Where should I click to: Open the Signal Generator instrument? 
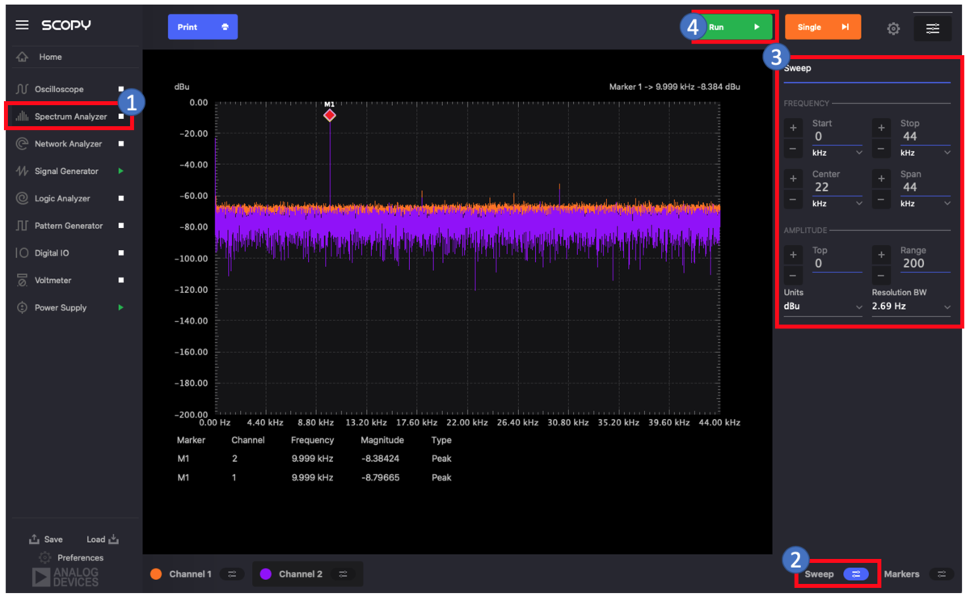click(x=66, y=171)
